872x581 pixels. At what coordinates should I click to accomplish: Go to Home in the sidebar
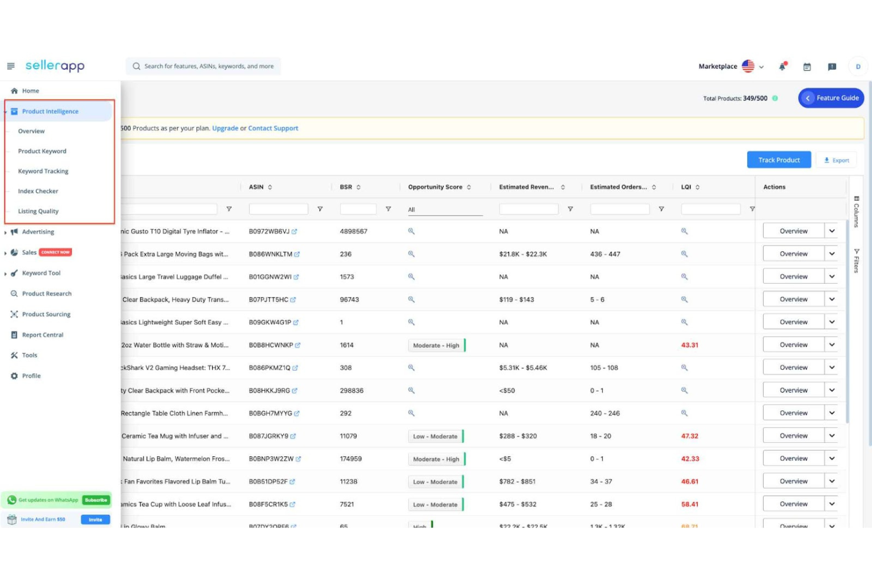pos(31,91)
